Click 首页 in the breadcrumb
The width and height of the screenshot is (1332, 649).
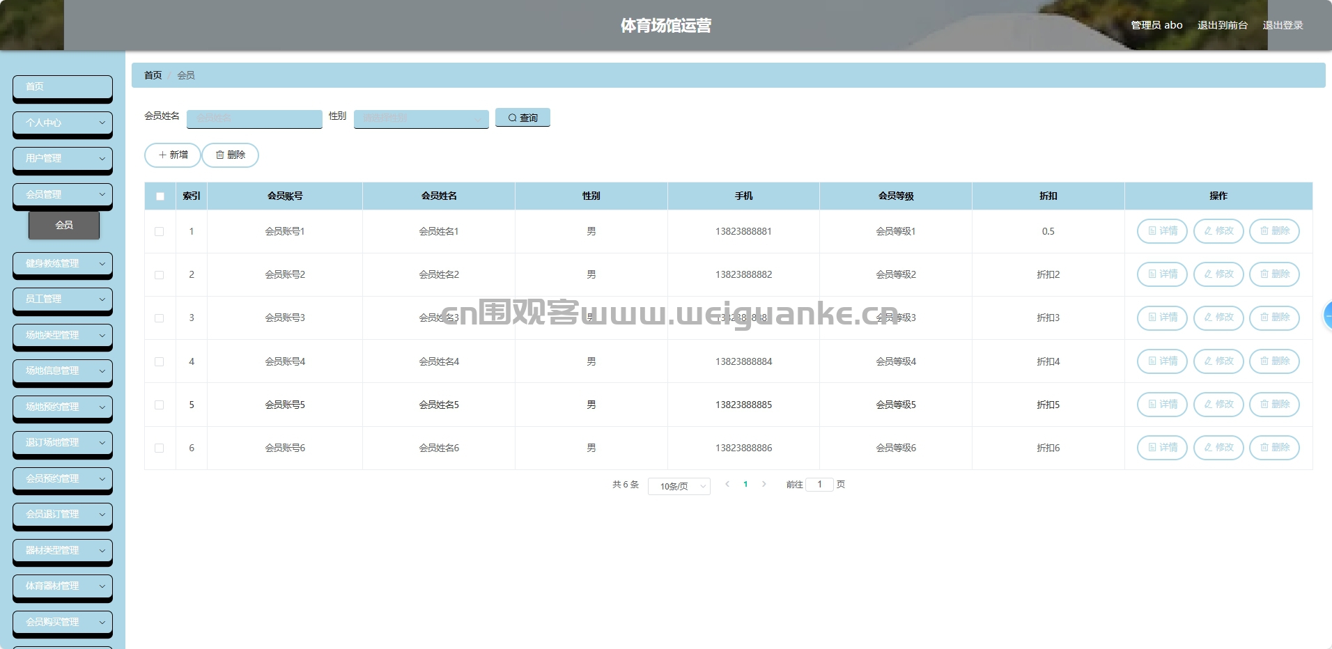point(153,75)
